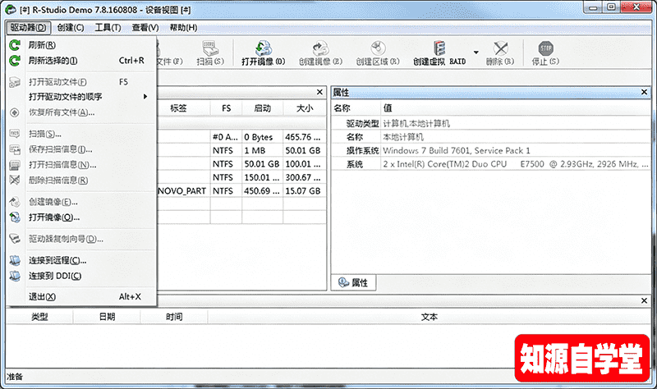Choose 连接到远程(C)... menu entry
Image resolution: width=657 pixels, height=389 pixels.
(x=81, y=260)
